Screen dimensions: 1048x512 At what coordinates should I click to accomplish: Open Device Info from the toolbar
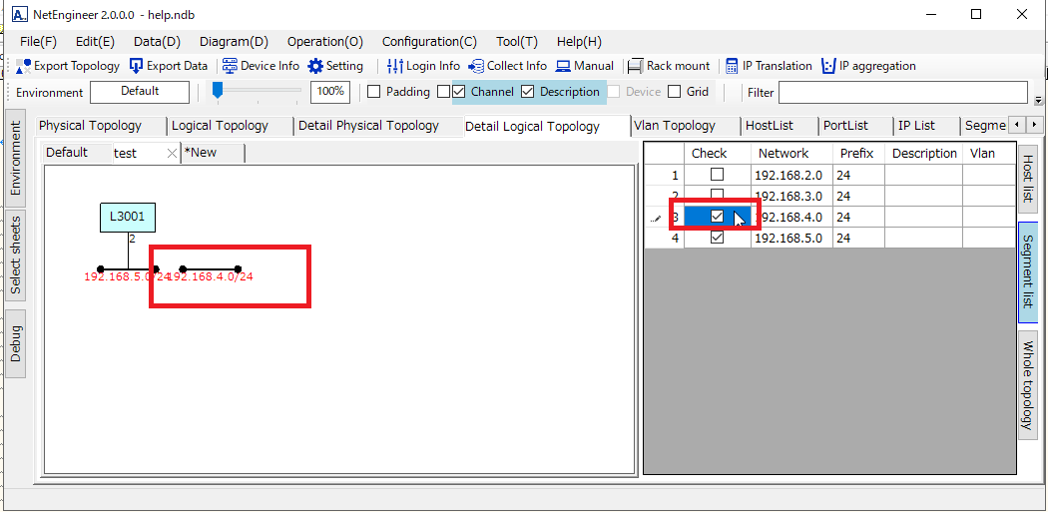(x=230, y=66)
